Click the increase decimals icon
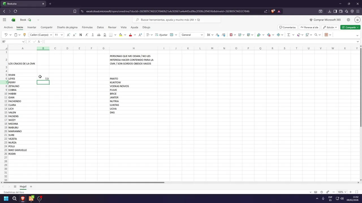 [223, 35]
